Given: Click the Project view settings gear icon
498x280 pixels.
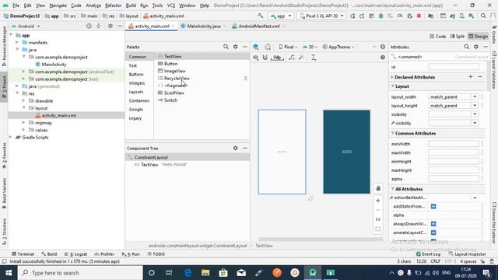Looking at the screenshot, I should point(110,26).
